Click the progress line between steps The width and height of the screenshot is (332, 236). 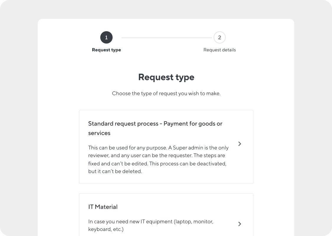tap(163, 37)
